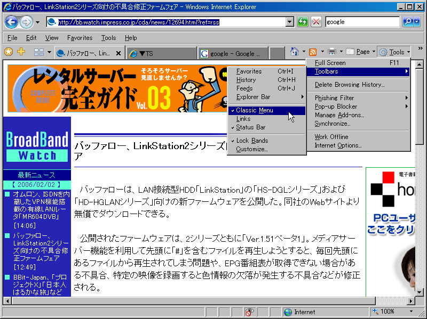Toggle Classic Menu toolbar option
The height and width of the screenshot is (319, 427).
click(x=267, y=110)
